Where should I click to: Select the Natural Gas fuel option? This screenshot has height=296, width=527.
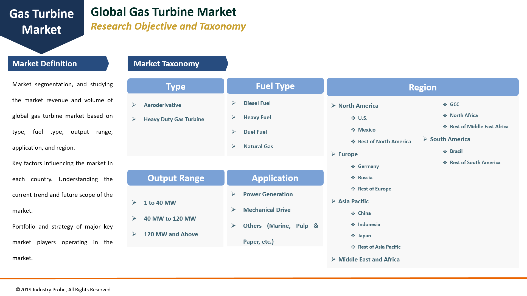pyautogui.click(x=258, y=146)
